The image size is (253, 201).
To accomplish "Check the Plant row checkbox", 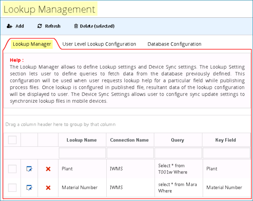I will point(12,169).
